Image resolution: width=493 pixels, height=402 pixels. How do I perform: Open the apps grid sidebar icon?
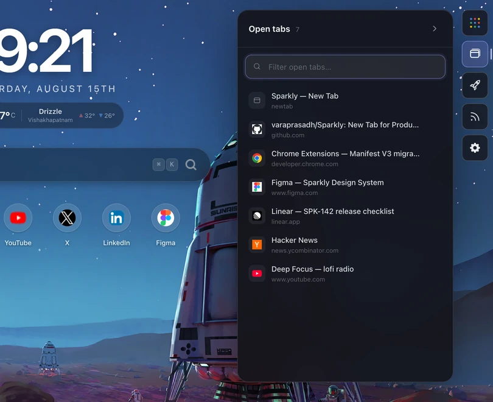coord(475,23)
